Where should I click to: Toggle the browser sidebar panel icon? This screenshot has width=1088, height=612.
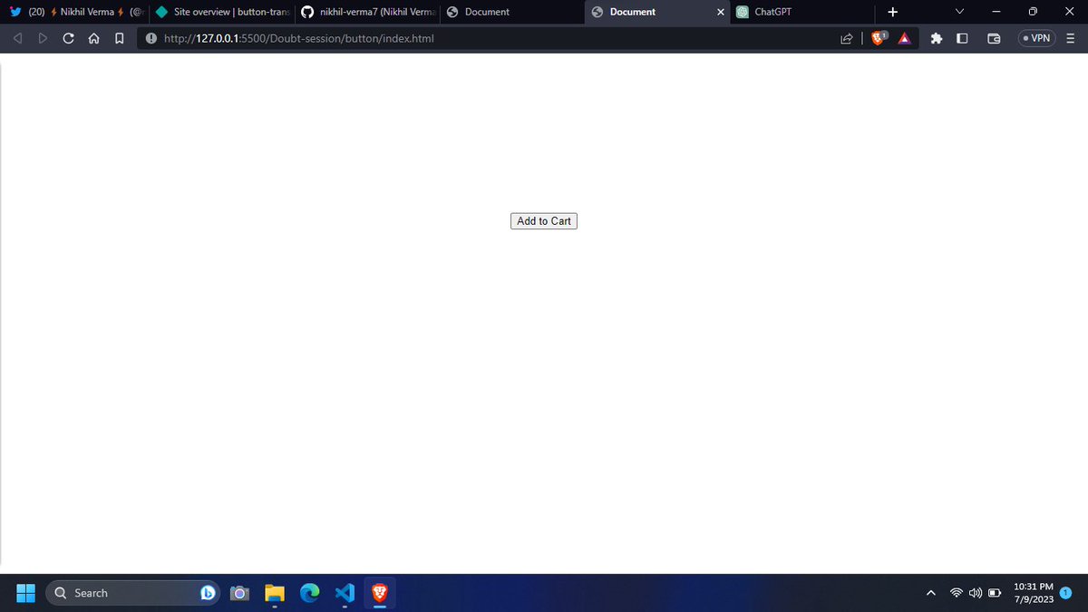click(962, 39)
